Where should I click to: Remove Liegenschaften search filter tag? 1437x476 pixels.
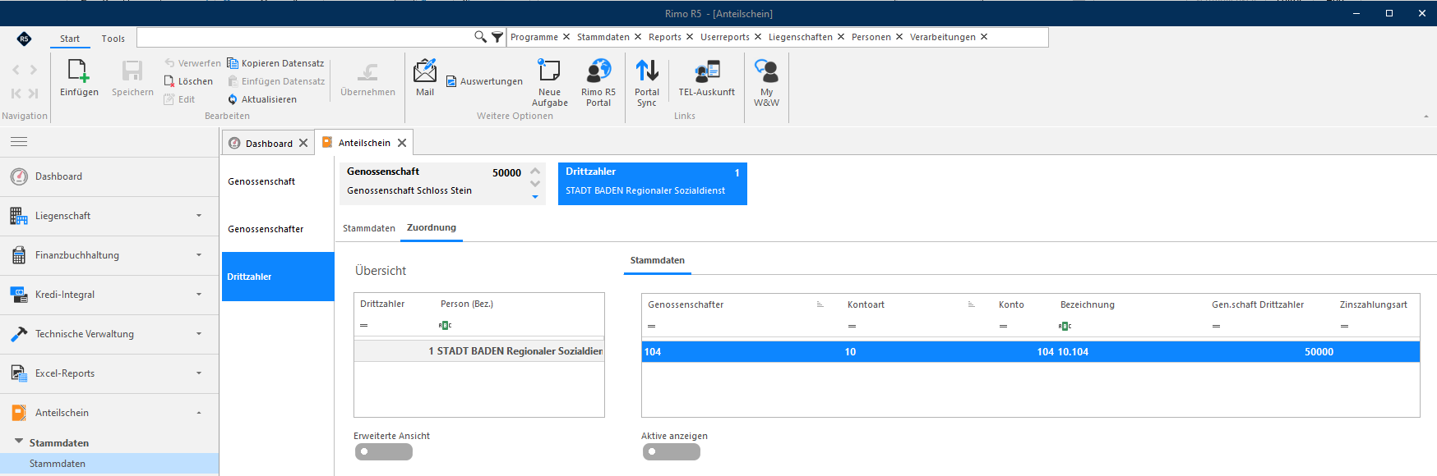tap(841, 37)
